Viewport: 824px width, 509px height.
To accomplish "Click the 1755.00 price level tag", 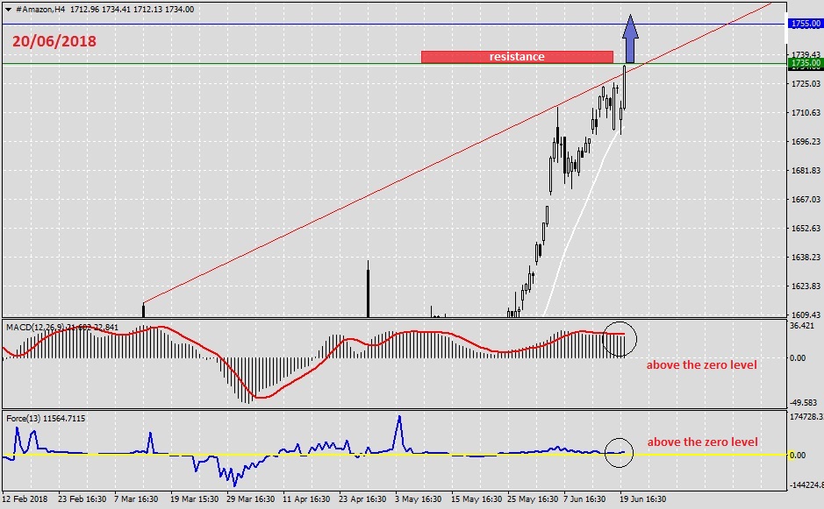I will [804, 24].
